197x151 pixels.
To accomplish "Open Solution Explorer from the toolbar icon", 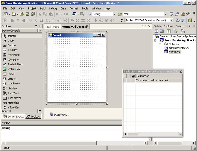I will (172, 14).
